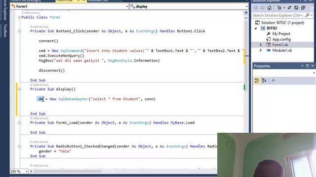Open the Server Explorer side tab
Viewport: 316px width, 177px height.
[x=5, y=10]
